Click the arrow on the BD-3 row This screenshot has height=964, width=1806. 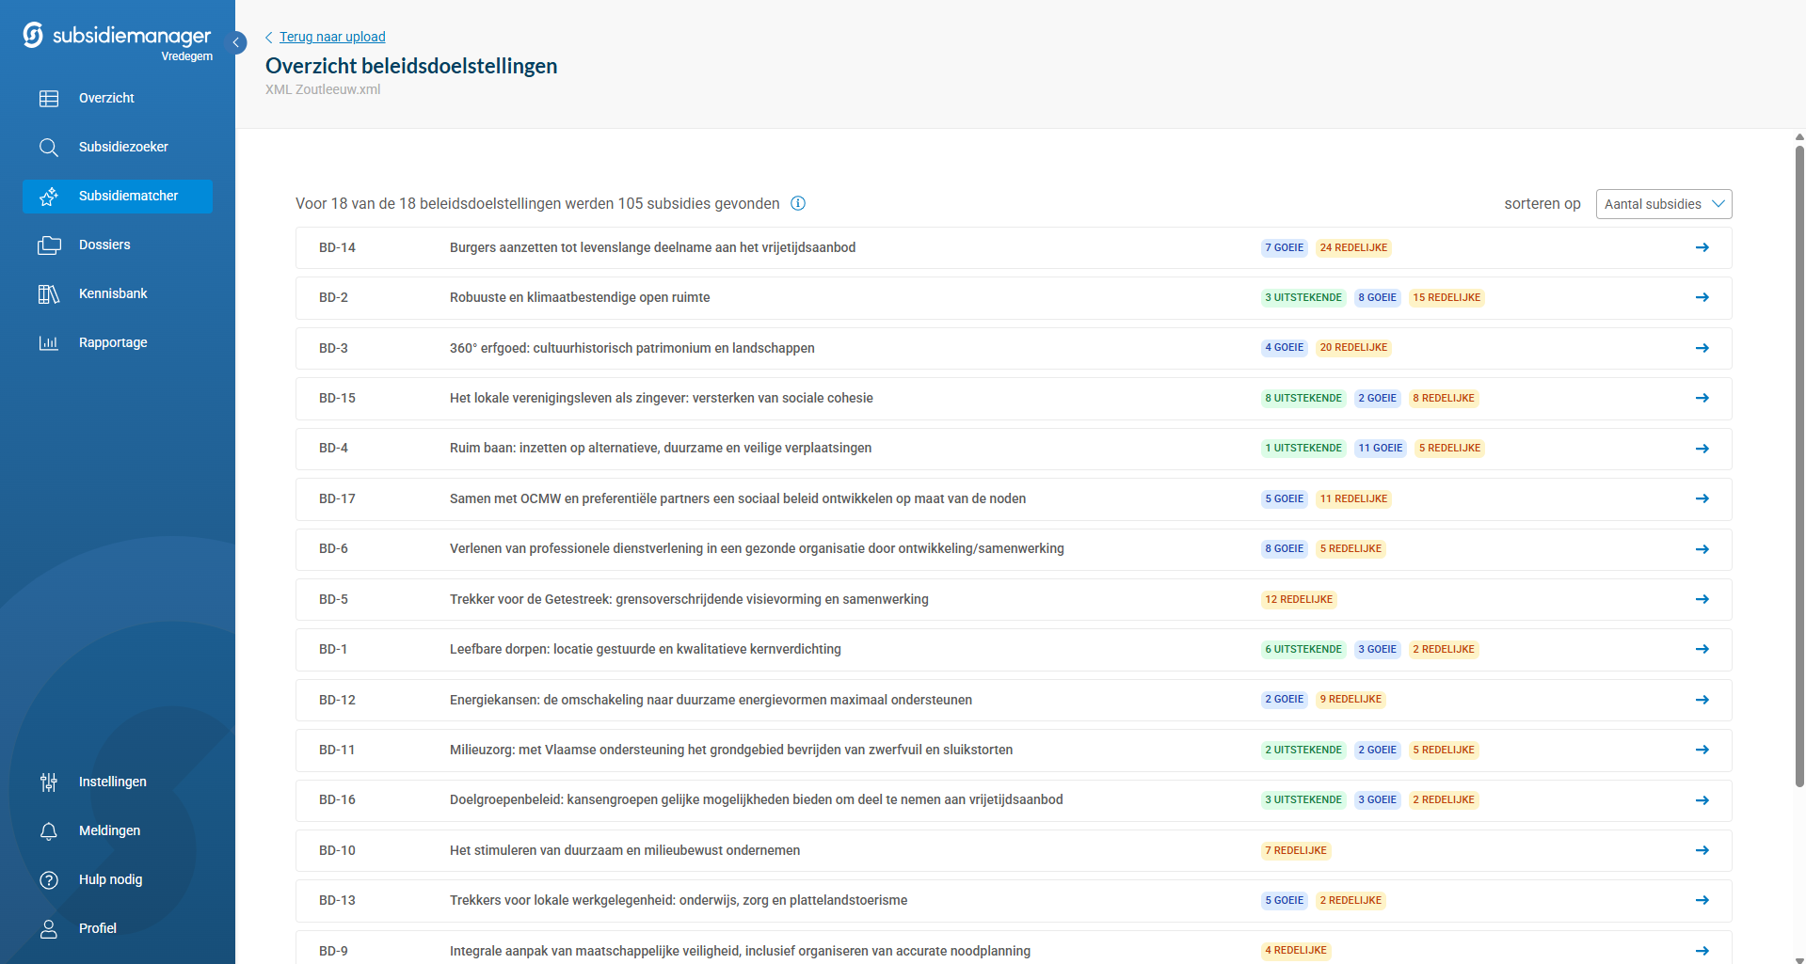(x=1702, y=348)
